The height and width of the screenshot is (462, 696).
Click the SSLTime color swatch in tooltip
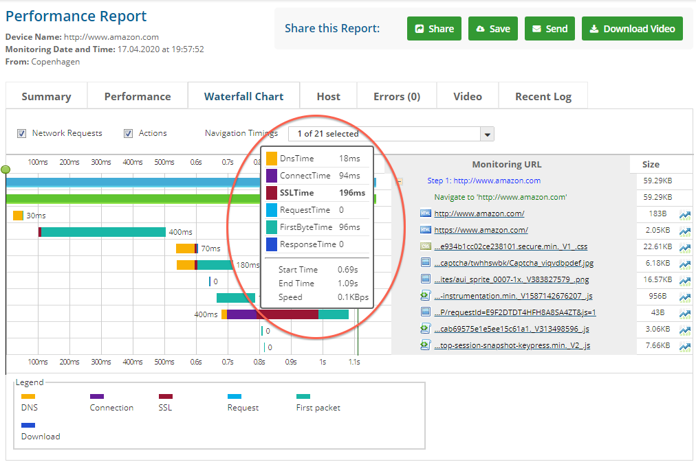coord(272,193)
